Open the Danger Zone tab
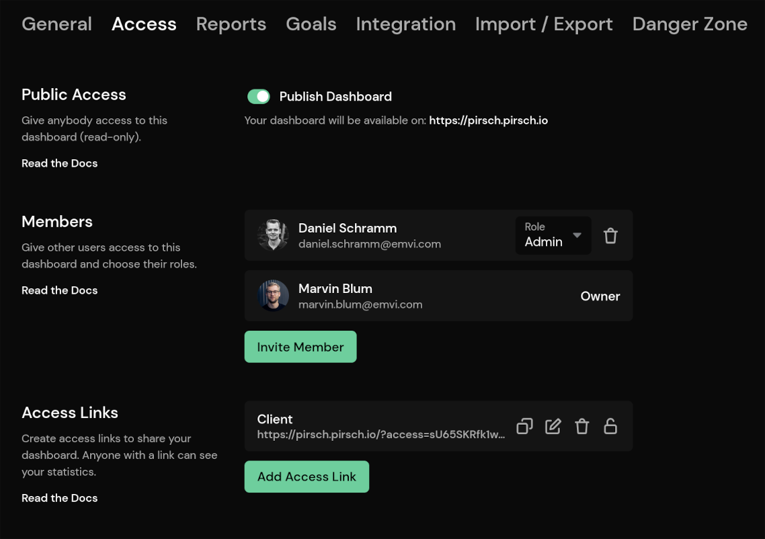The width and height of the screenshot is (765, 539). tap(690, 24)
